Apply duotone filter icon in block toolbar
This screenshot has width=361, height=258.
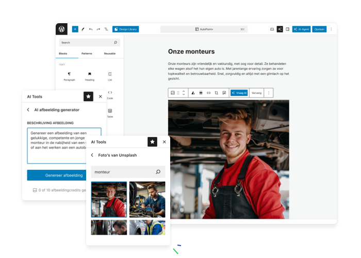(x=193, y=93)
